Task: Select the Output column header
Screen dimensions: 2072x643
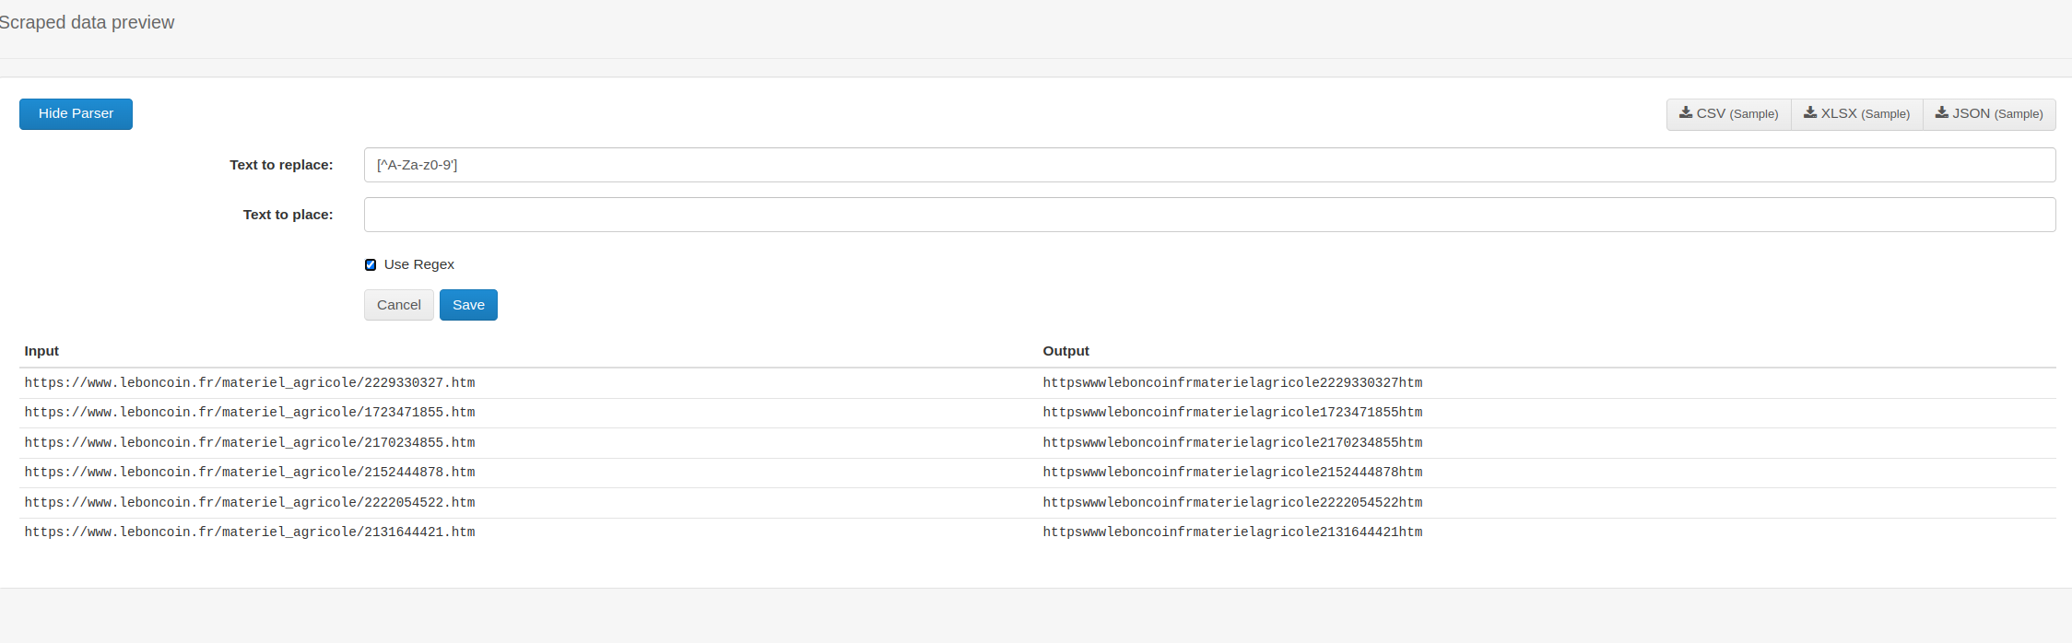Action: pos(1065,351)
